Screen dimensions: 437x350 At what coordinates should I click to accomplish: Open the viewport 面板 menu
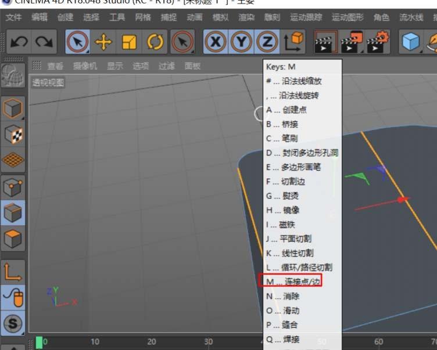click(192, 66)
